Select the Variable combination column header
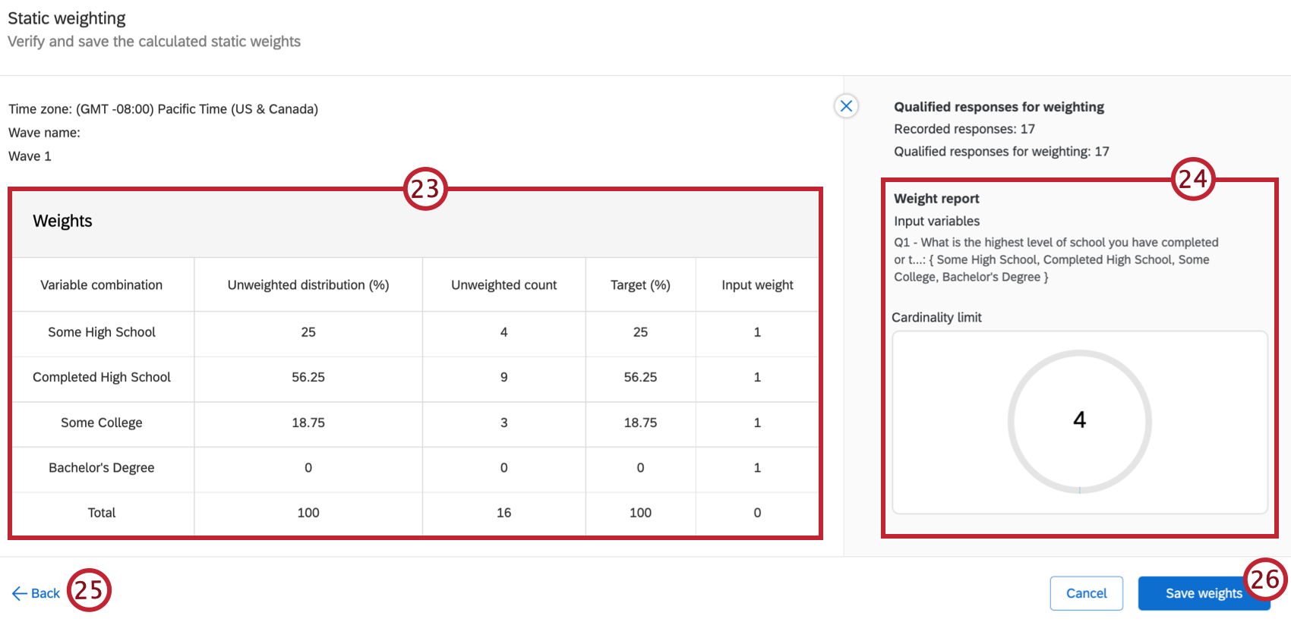This screenshot has height=622, width=1291. pyautogui.click(x=102, y=285)
